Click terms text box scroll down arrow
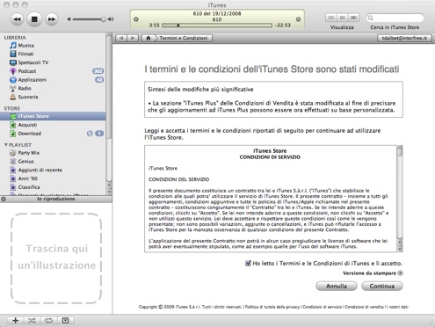This screenshot has height=327, width=435. [x=400, y=249]
